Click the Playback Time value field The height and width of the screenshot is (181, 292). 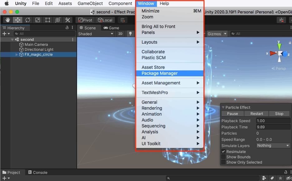pos(273,127)
